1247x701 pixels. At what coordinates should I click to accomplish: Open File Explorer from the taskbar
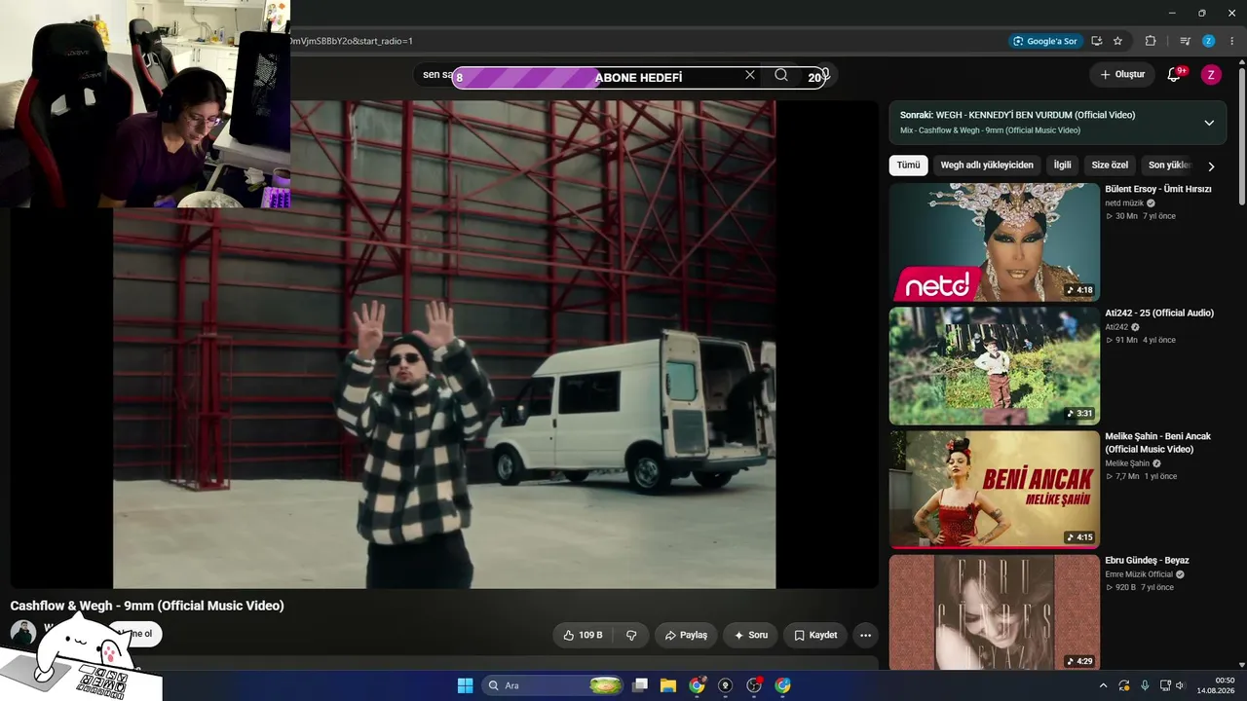668,685
